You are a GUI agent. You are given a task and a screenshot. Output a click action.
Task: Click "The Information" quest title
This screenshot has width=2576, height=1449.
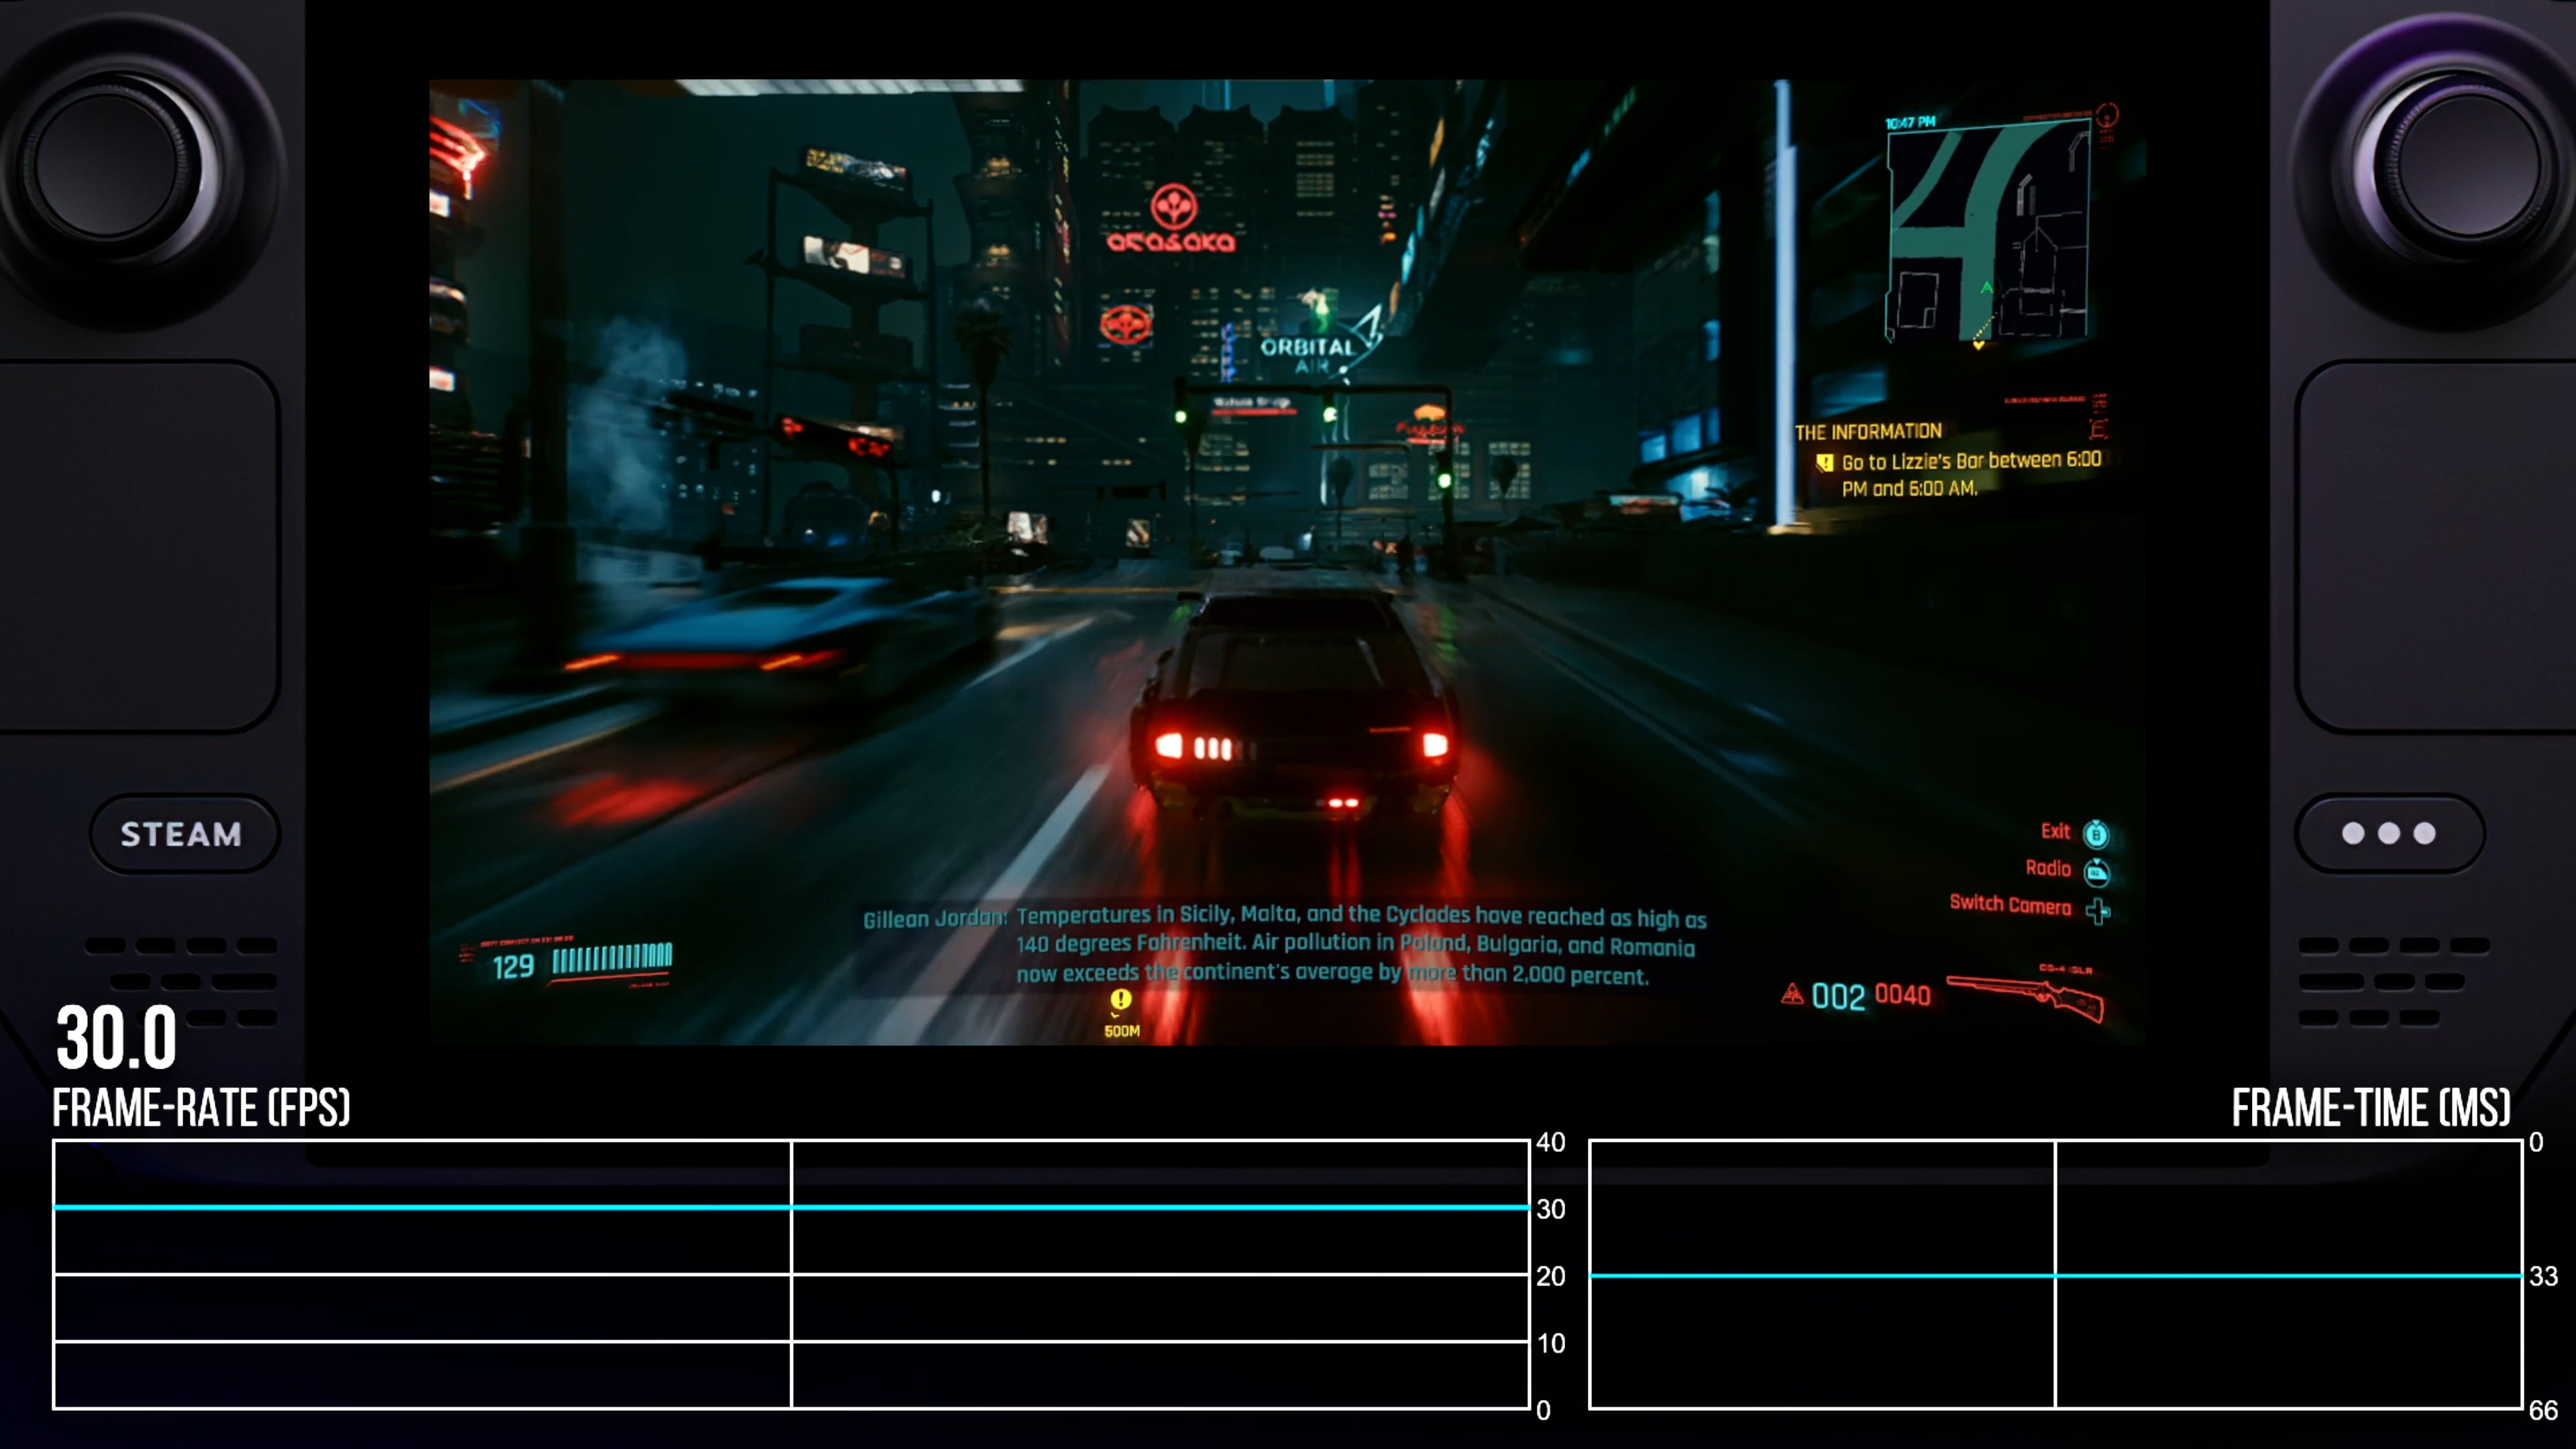point(1867,432)
